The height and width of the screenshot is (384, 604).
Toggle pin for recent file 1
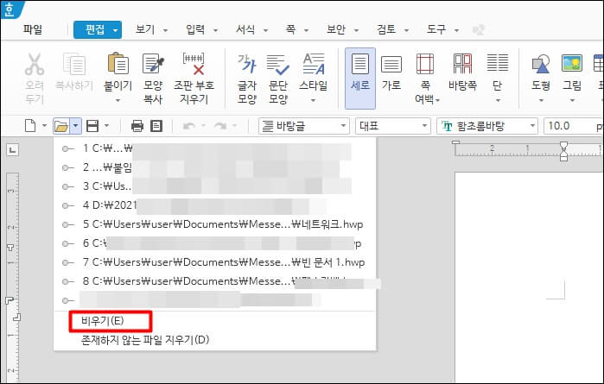tap(68, 148)
